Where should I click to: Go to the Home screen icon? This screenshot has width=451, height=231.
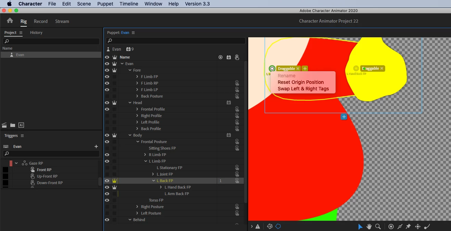pyautogui.click(x=10, y=21)
